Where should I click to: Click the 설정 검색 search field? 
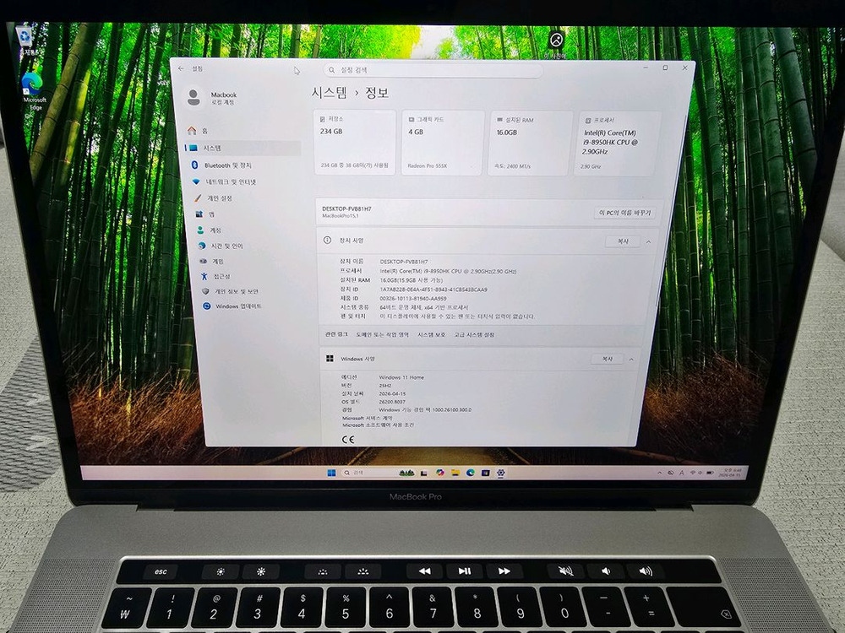[433, 71]
